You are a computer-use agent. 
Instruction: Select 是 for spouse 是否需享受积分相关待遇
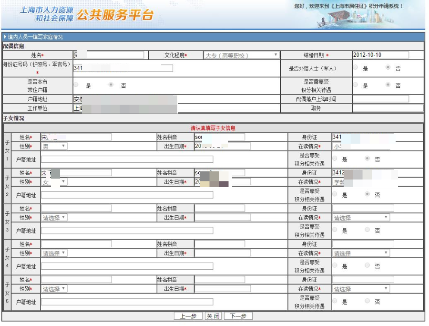click(x=356, y=84)
